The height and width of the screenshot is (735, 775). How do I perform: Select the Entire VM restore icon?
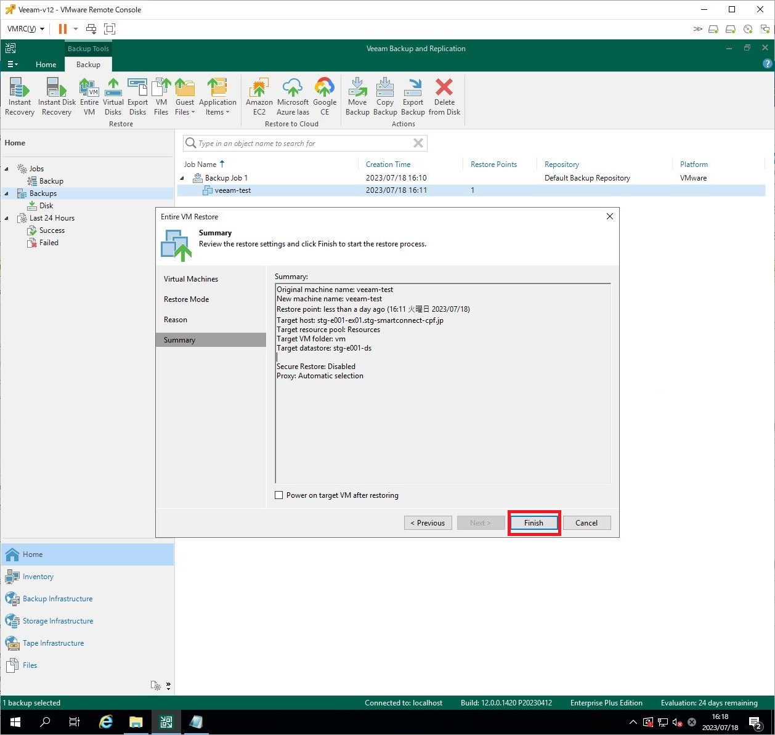89,97
